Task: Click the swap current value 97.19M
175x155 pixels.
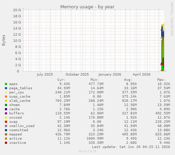Action: (x=64, y=122)
